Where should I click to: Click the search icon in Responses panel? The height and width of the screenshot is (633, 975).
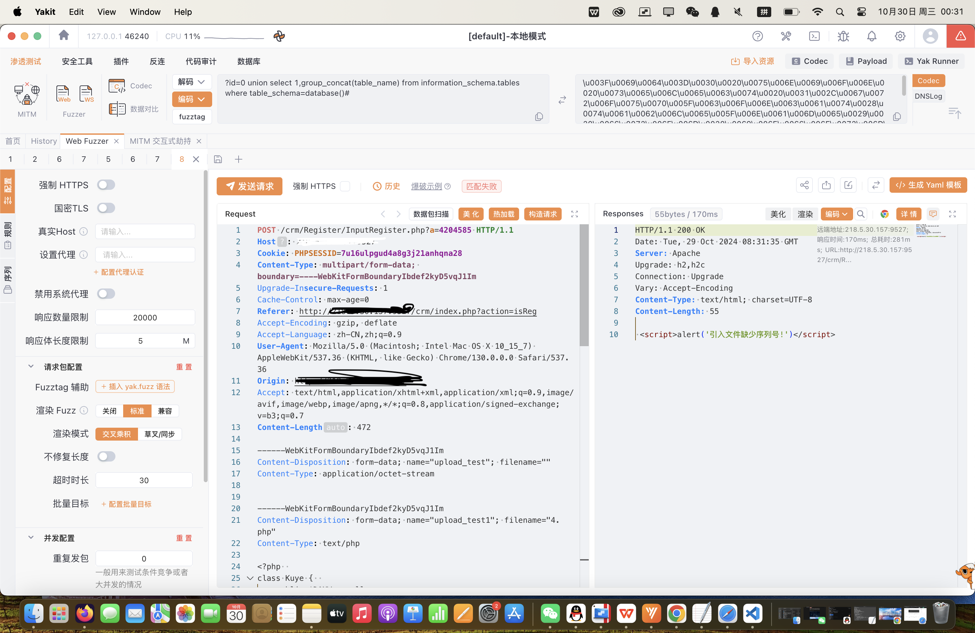861,214
